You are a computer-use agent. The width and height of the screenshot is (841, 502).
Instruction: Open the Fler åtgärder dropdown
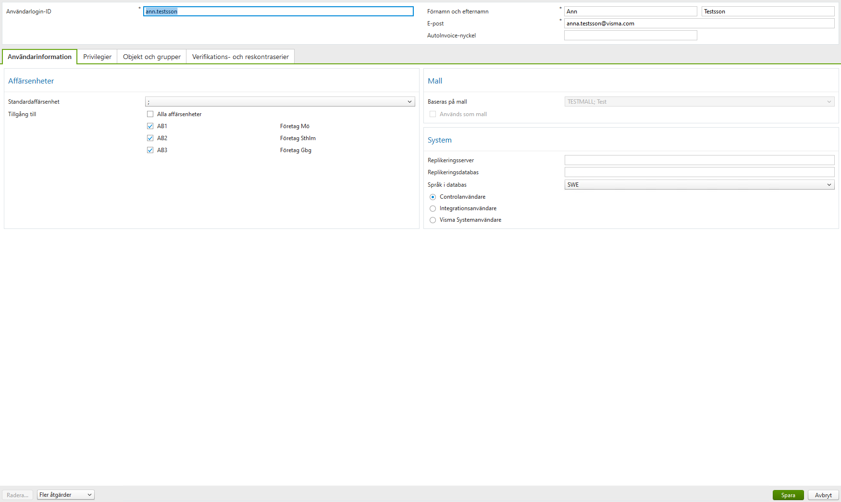coord(65,494)
